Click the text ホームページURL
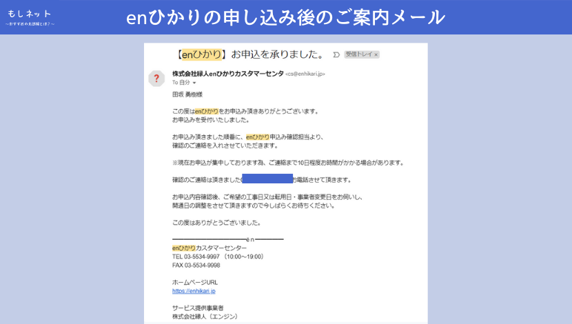This screenshot has height=324, width=572. coord(195,283)
